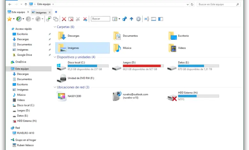
Task: Click the clone tab icon with green arrow
Action: (49, 19)
